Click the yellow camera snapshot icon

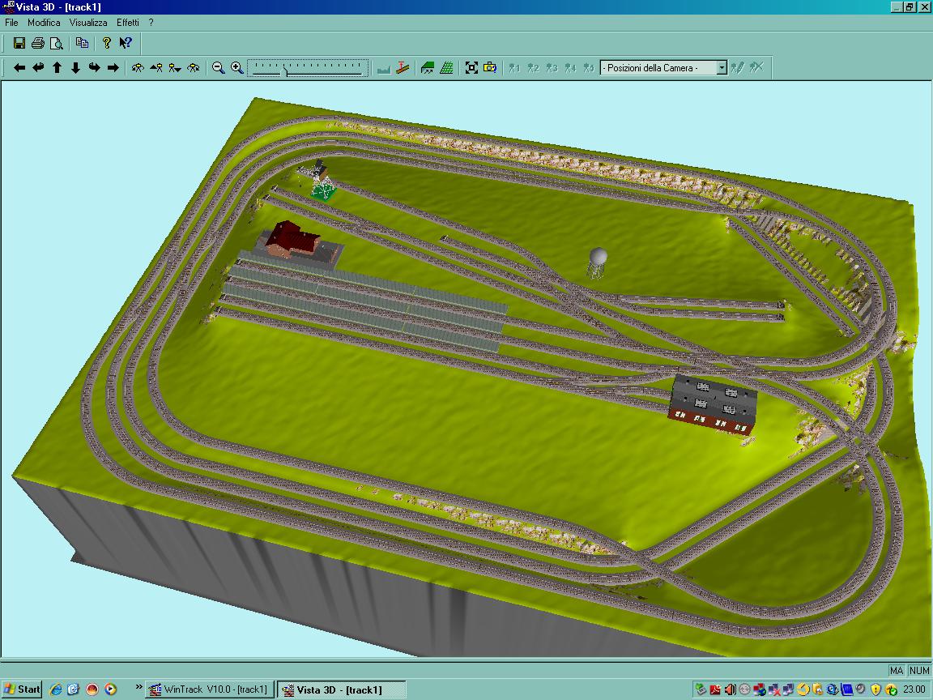[490, 68]
